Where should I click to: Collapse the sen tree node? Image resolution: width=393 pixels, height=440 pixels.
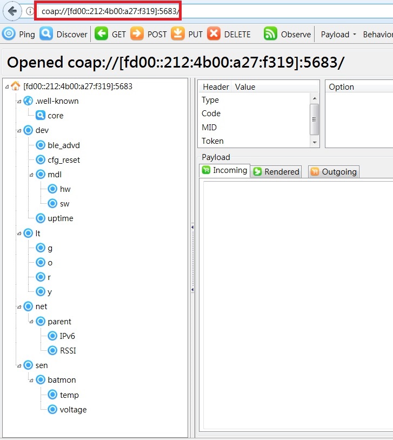coord(19,366)
